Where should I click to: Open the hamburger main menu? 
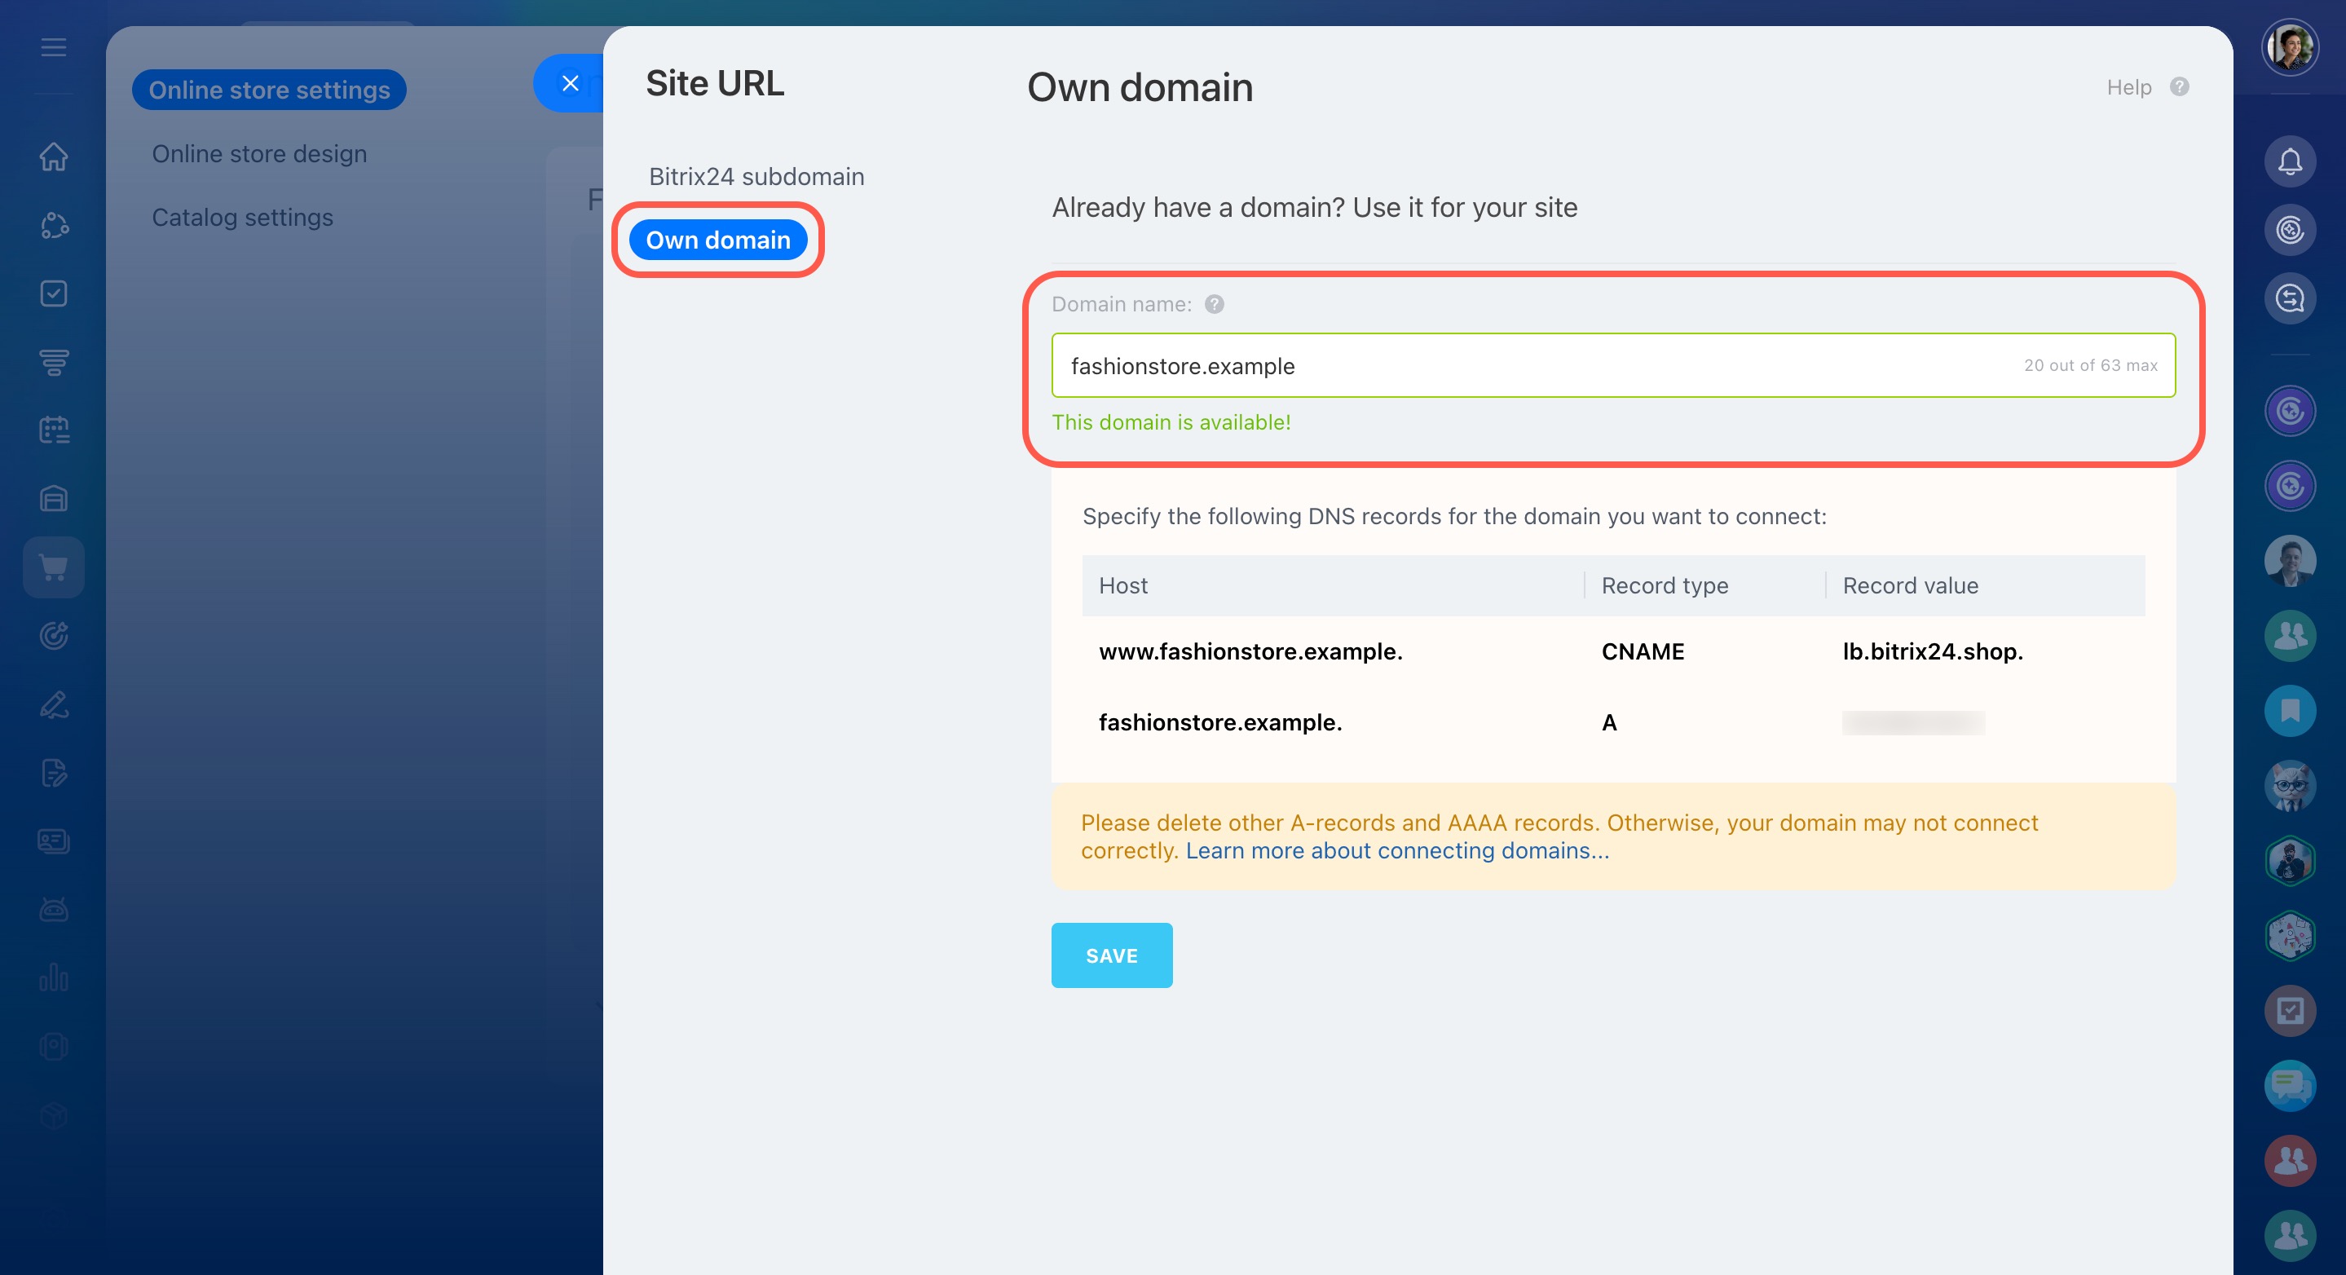pyautogui.click(x=54, y=47)
